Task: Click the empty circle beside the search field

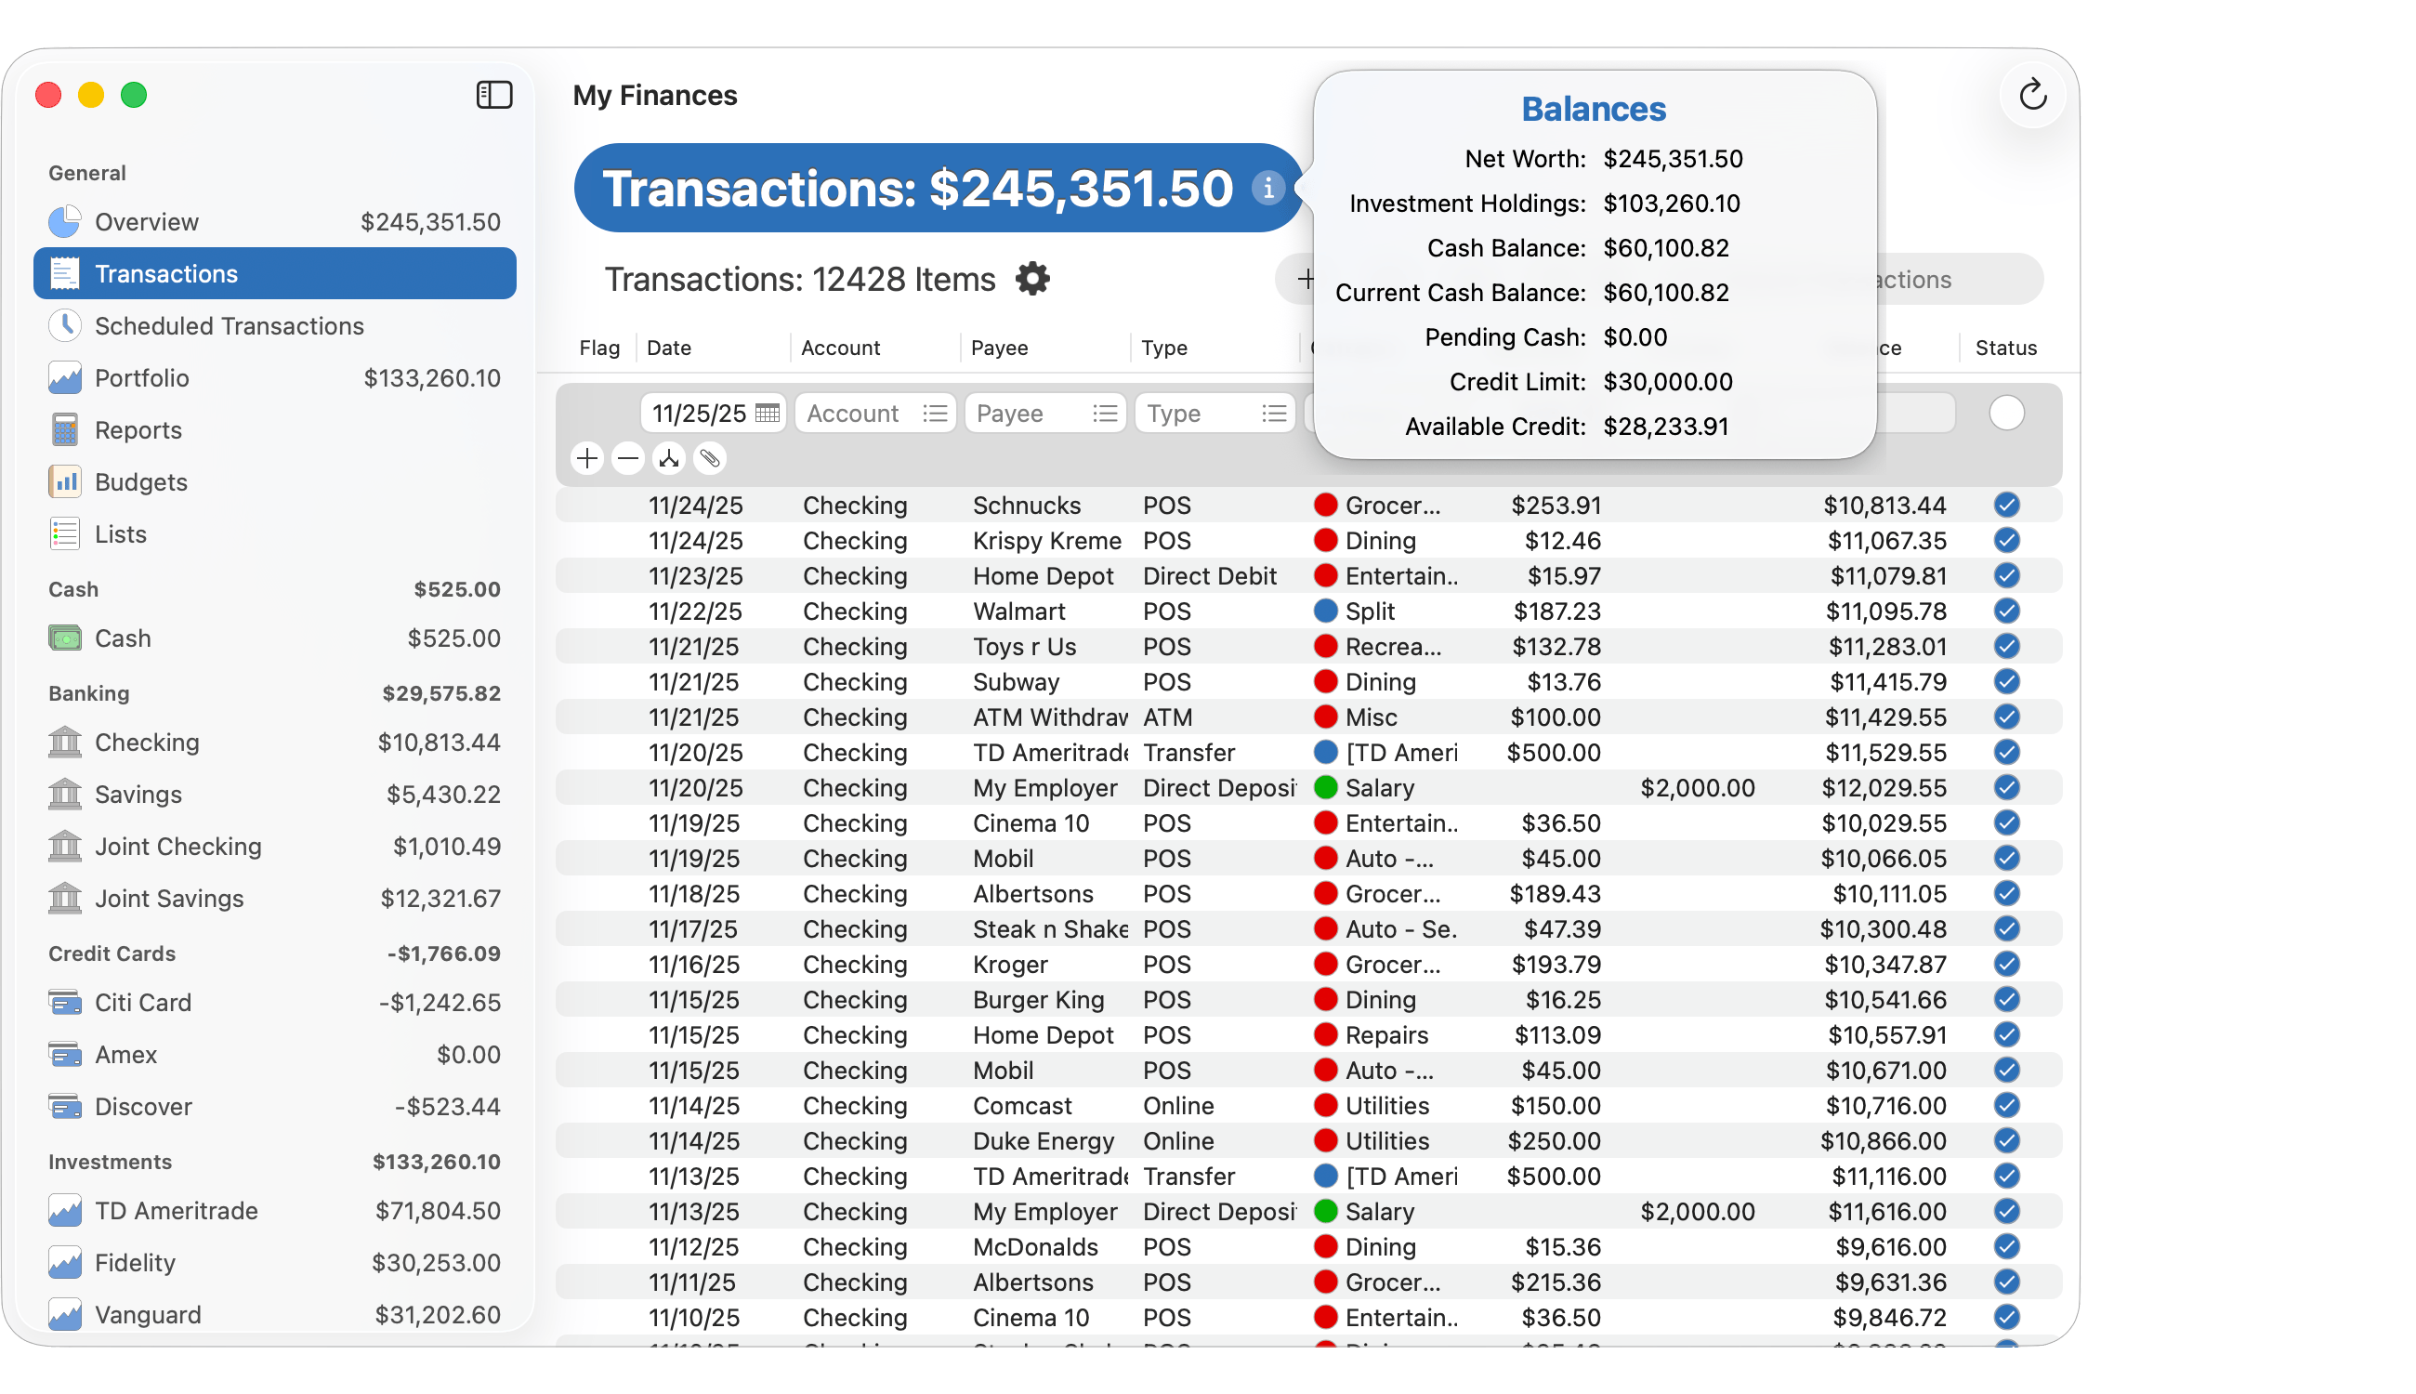Action: [2007, 413]
